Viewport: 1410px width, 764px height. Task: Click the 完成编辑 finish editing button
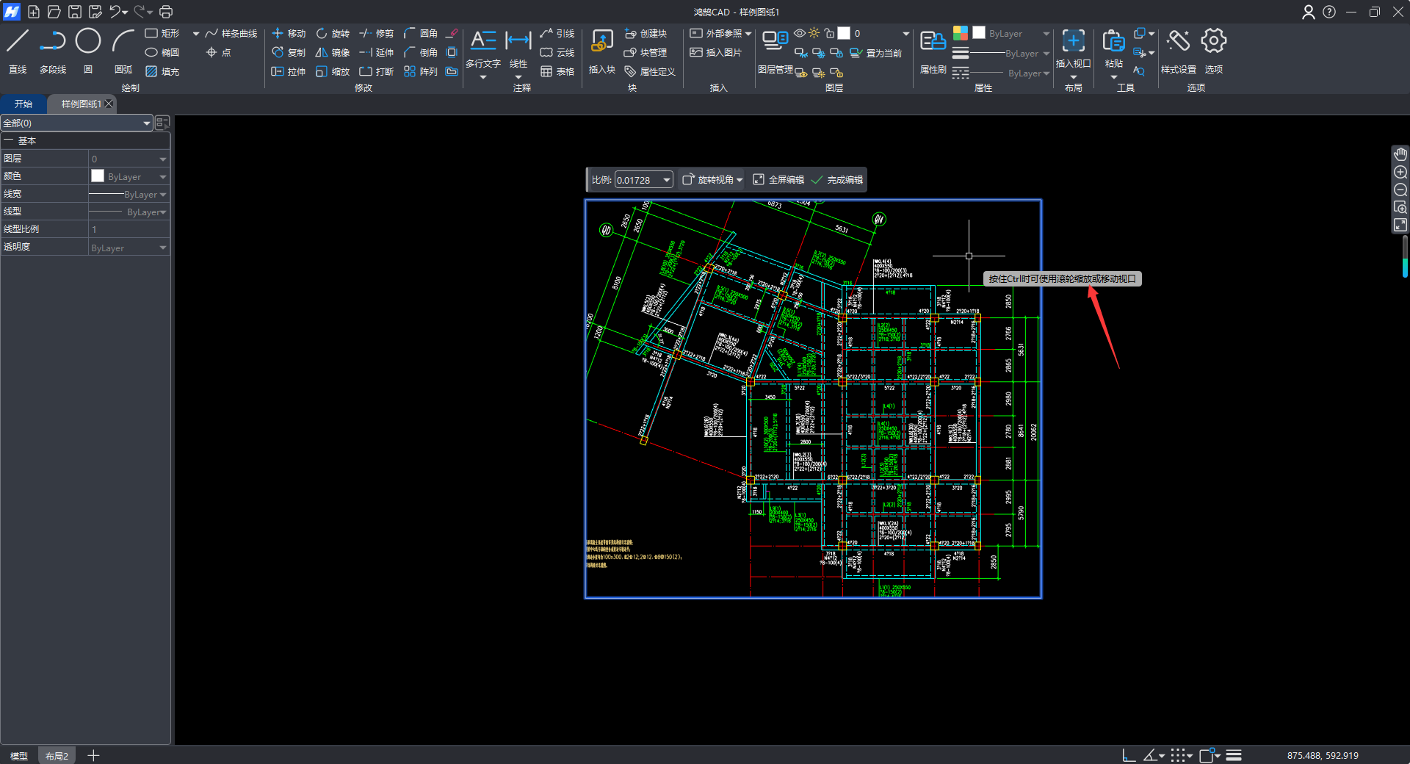[x=837, y=180]
